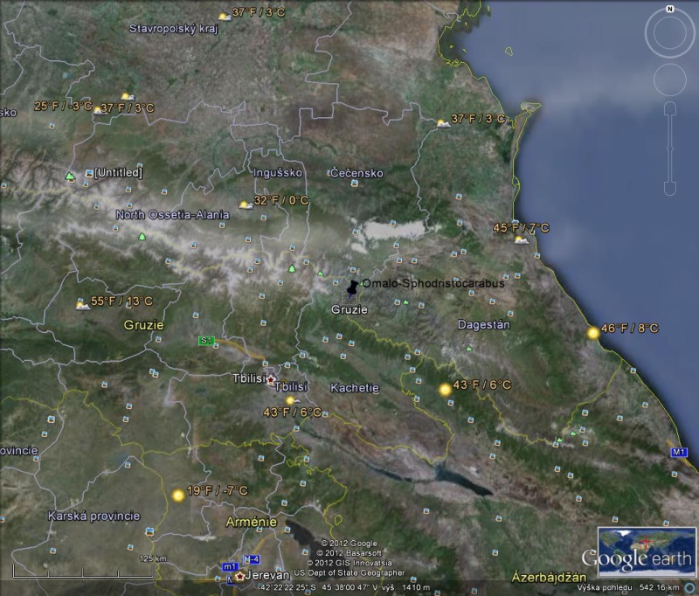Open the 46°F / 8°C sunny weather icon
699x596 pixels.
coord(593,332)
